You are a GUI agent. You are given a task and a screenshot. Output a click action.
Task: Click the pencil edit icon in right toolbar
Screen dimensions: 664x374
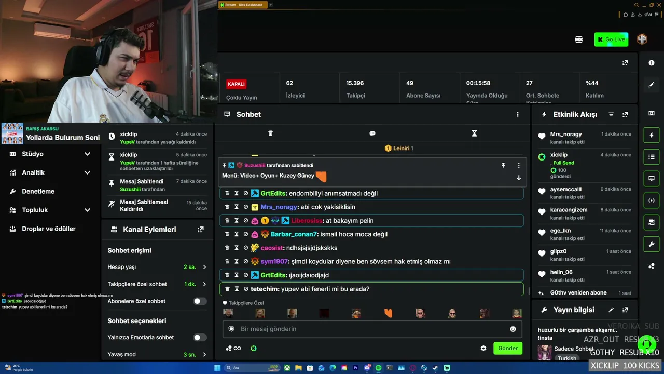tap(652, 85)
